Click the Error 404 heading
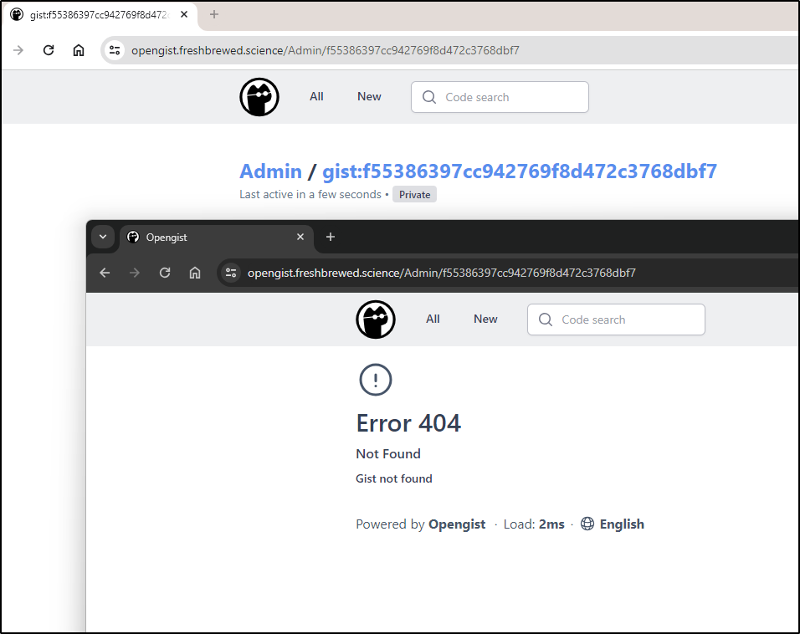Image resolution: width=800 pixels, height=634 pixels. pos(408,423)
